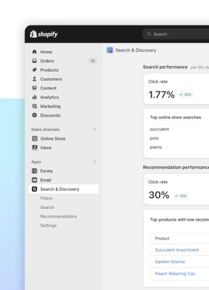Open the Forms app icon

click(34, 171)
